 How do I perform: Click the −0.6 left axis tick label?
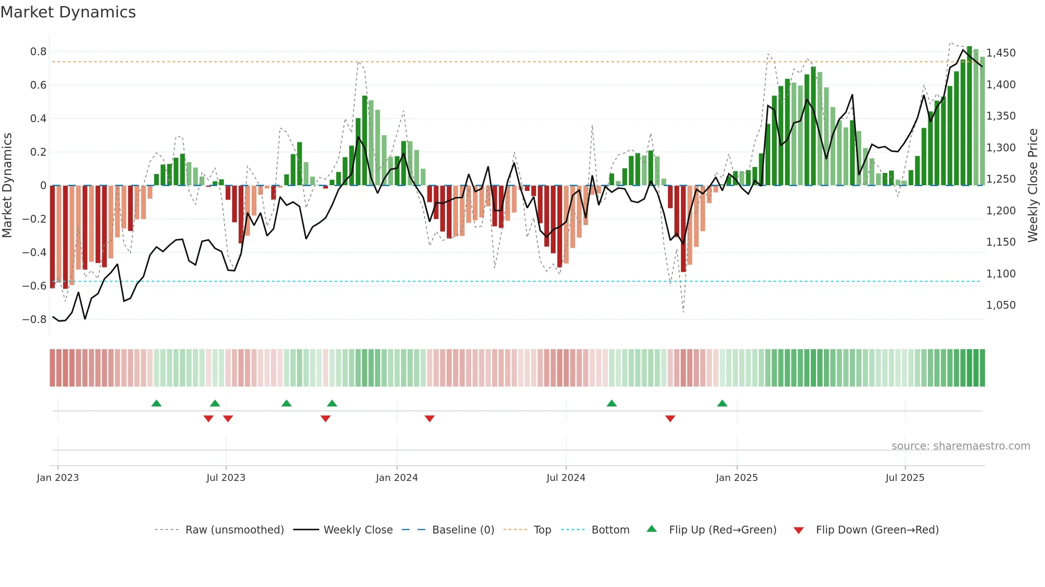[34, 286]
